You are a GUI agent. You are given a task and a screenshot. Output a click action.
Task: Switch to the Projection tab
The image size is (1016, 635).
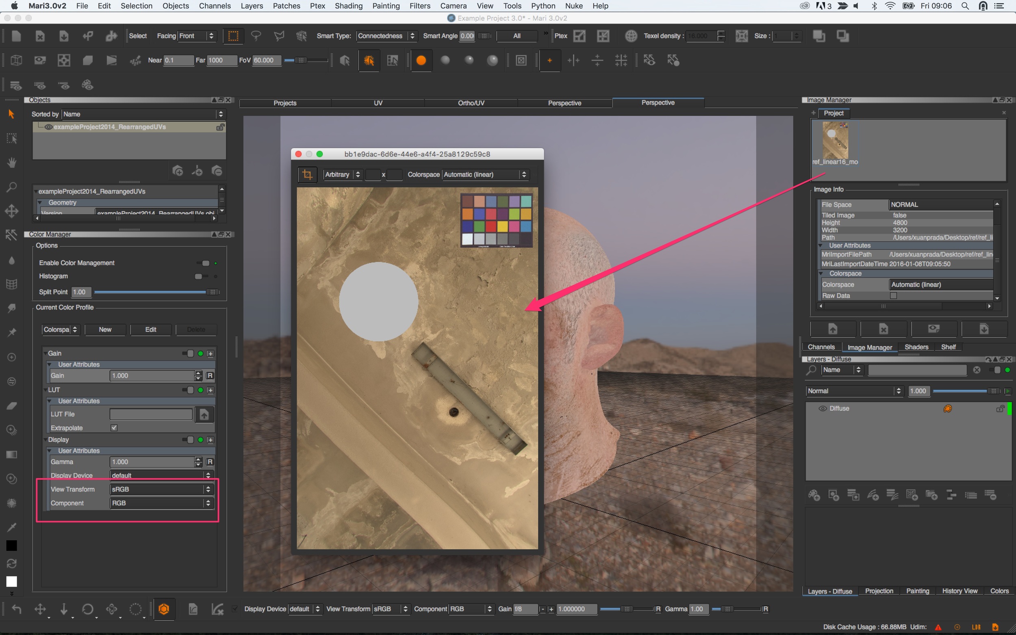tap(879, 591)
